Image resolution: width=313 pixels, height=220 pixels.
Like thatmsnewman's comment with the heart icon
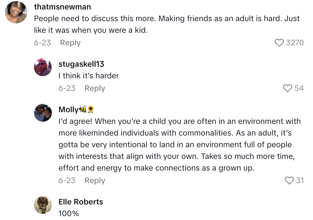pos(279,43)
